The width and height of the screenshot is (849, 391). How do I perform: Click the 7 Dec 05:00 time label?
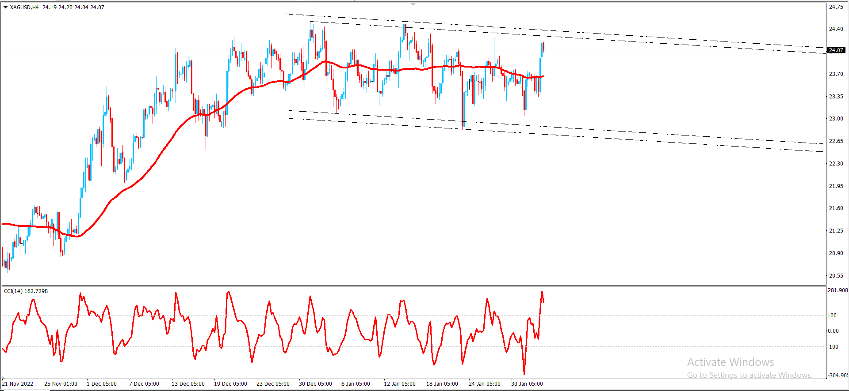[x=144, y=384]
